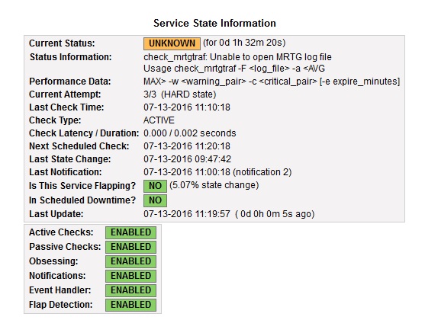Click the Check Latency / Duration value
The height and width of the screenshot is (320, 425).
[x=190, y=133]
